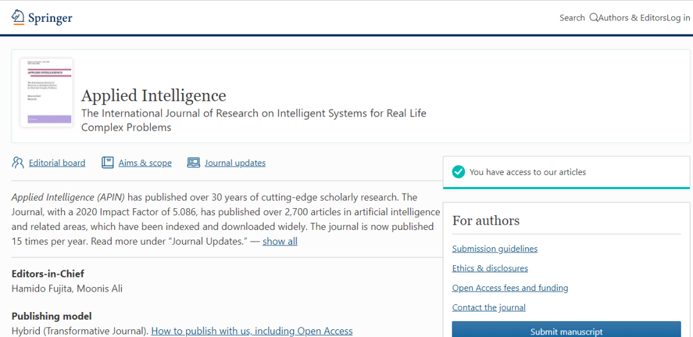This screenshot has height=337, width=693.
Task: Expand the description with show all
Action: pyautogui.click(x=280, y=241)
